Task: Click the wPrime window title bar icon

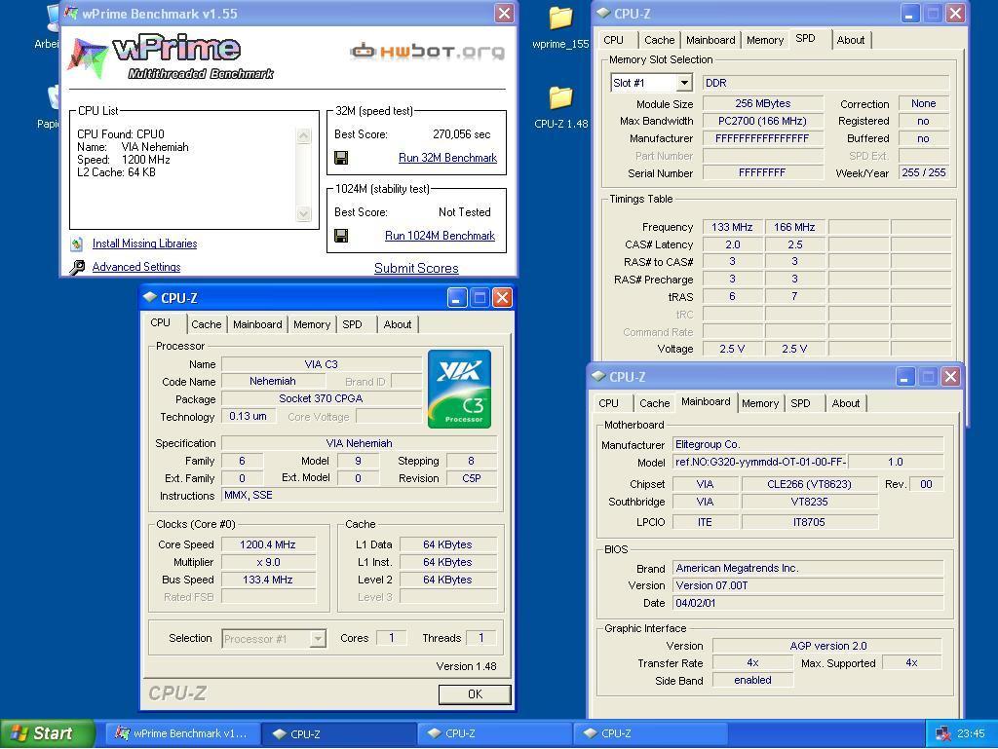Action: click(x=72, y=13)
